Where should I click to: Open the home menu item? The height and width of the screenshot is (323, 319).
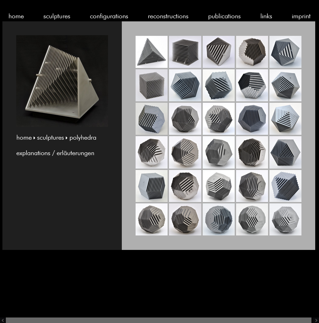[16, 16]
